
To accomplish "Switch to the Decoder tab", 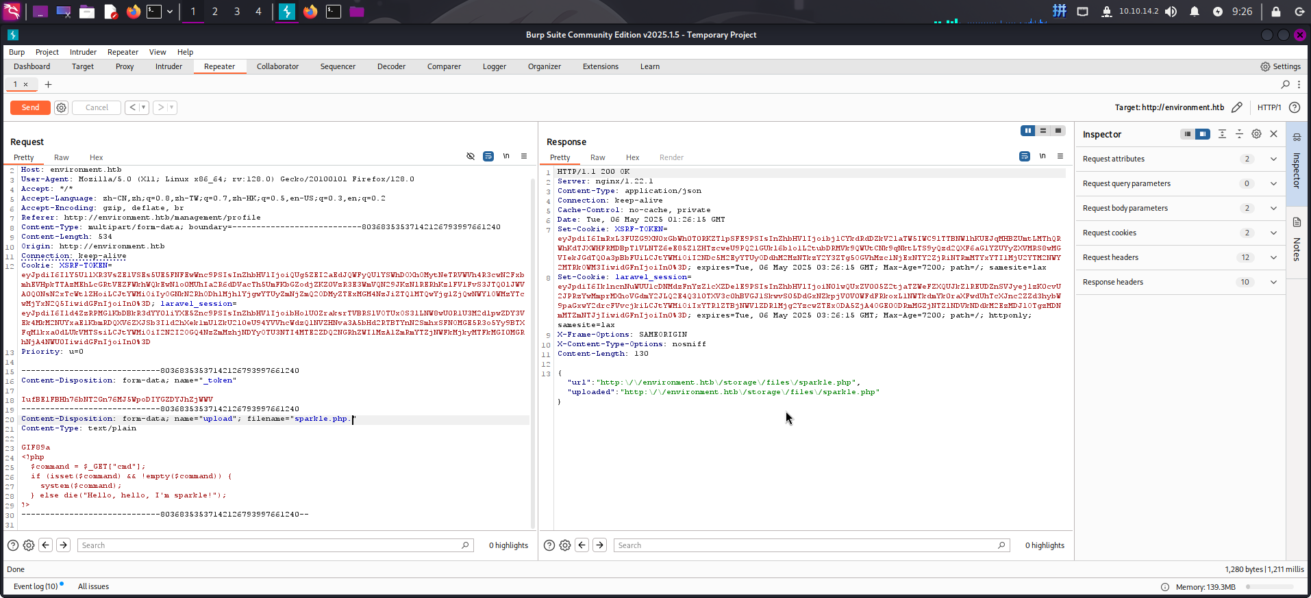I will (391, 66).
